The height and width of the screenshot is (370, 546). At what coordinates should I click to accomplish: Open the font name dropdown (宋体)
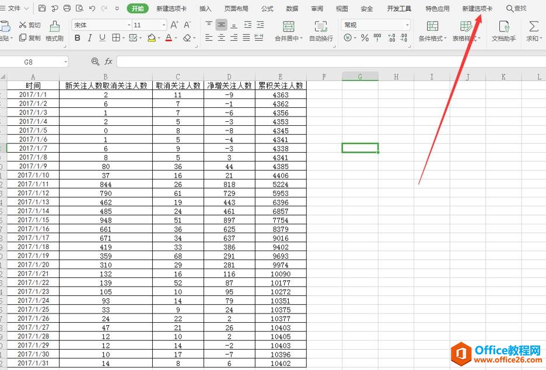129,25
